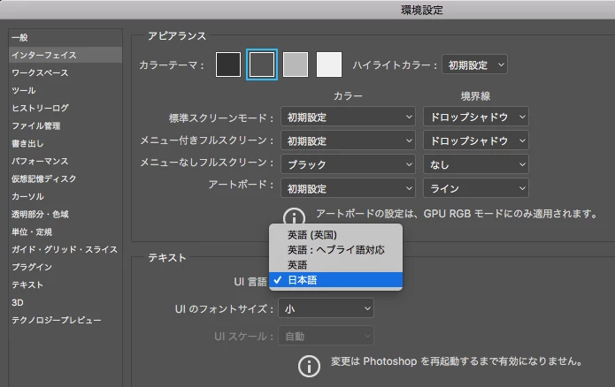Open メニューなしフルスクリーン border dropdown showing なし
615x387 pixels.
click(476, 164)
